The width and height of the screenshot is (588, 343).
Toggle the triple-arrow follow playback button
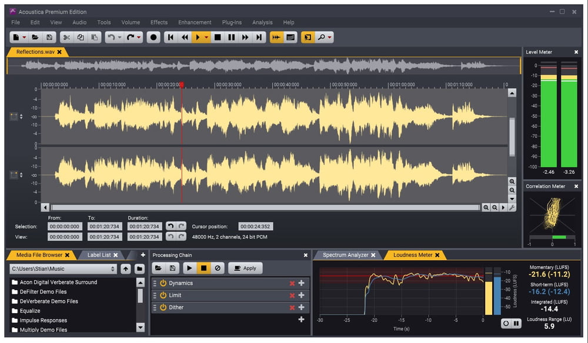(276, 37)
